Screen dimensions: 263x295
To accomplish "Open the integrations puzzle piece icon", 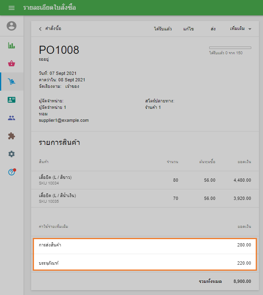I will (x=12, y=136).
